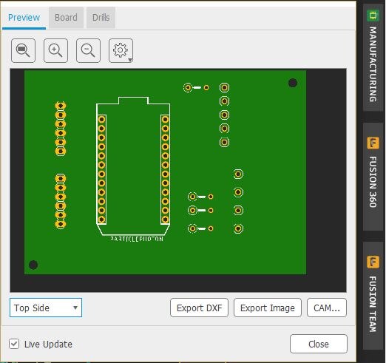Open the gear settings menu
This screenshot has width=386, height=363.
click(x=121, y=50)
